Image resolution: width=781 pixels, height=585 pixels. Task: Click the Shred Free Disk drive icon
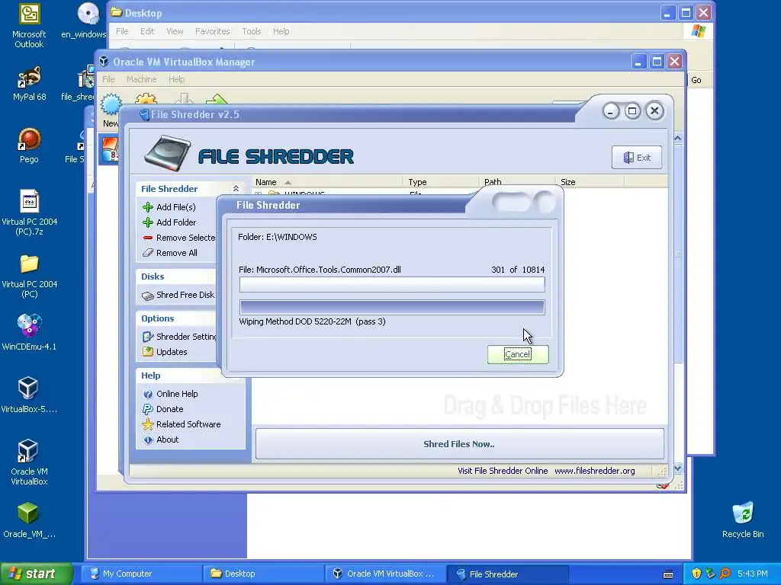coord(147,296)
